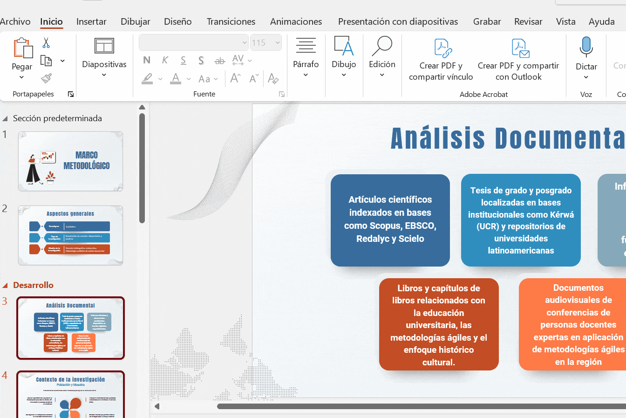Collapse the Desarrollo section
The image size is (626, 418).
[x=6, y=285]
